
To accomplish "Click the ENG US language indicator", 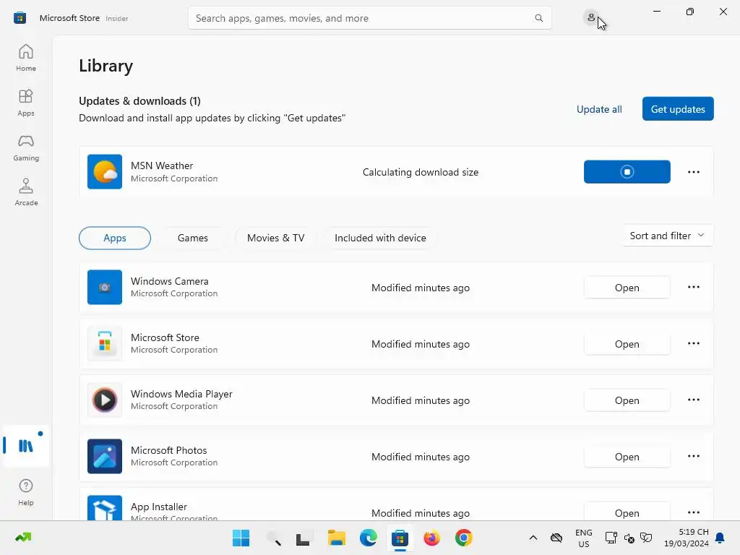I will 583,538.
